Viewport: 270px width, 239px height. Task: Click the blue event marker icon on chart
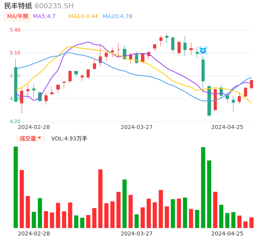click(203, 50)
